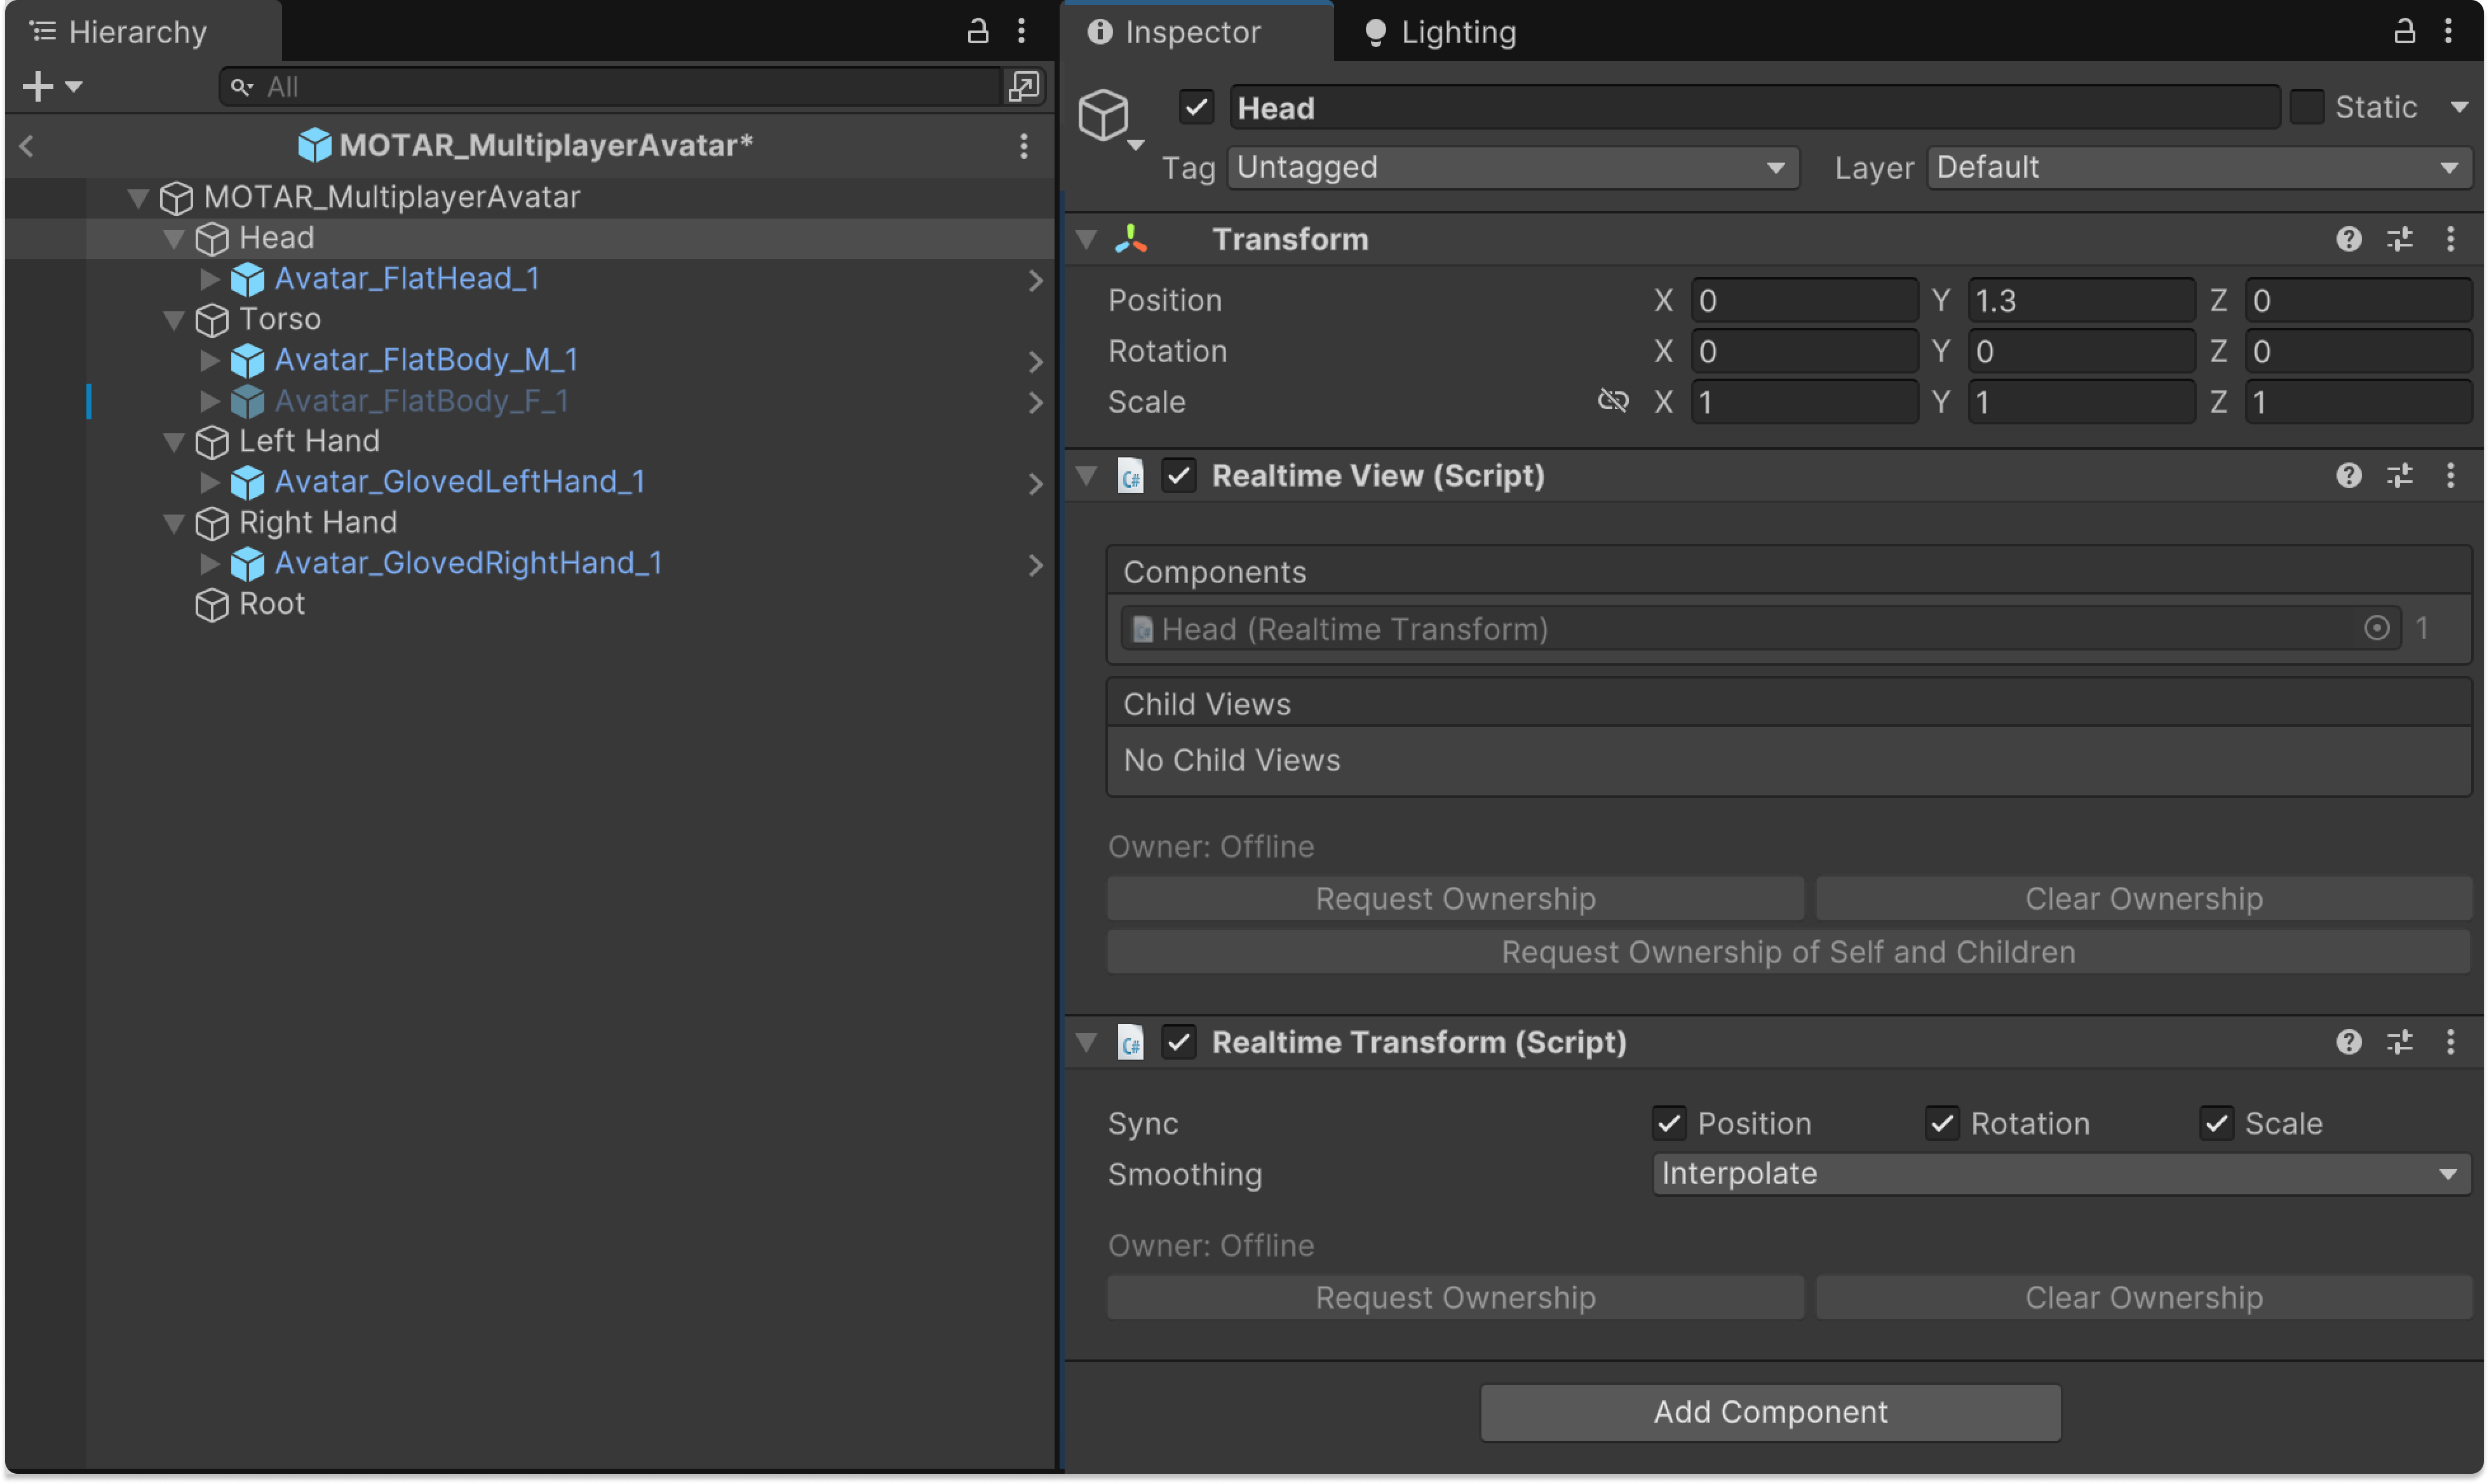Open the GameObject icon selector cube

[x=1104, y=114]
